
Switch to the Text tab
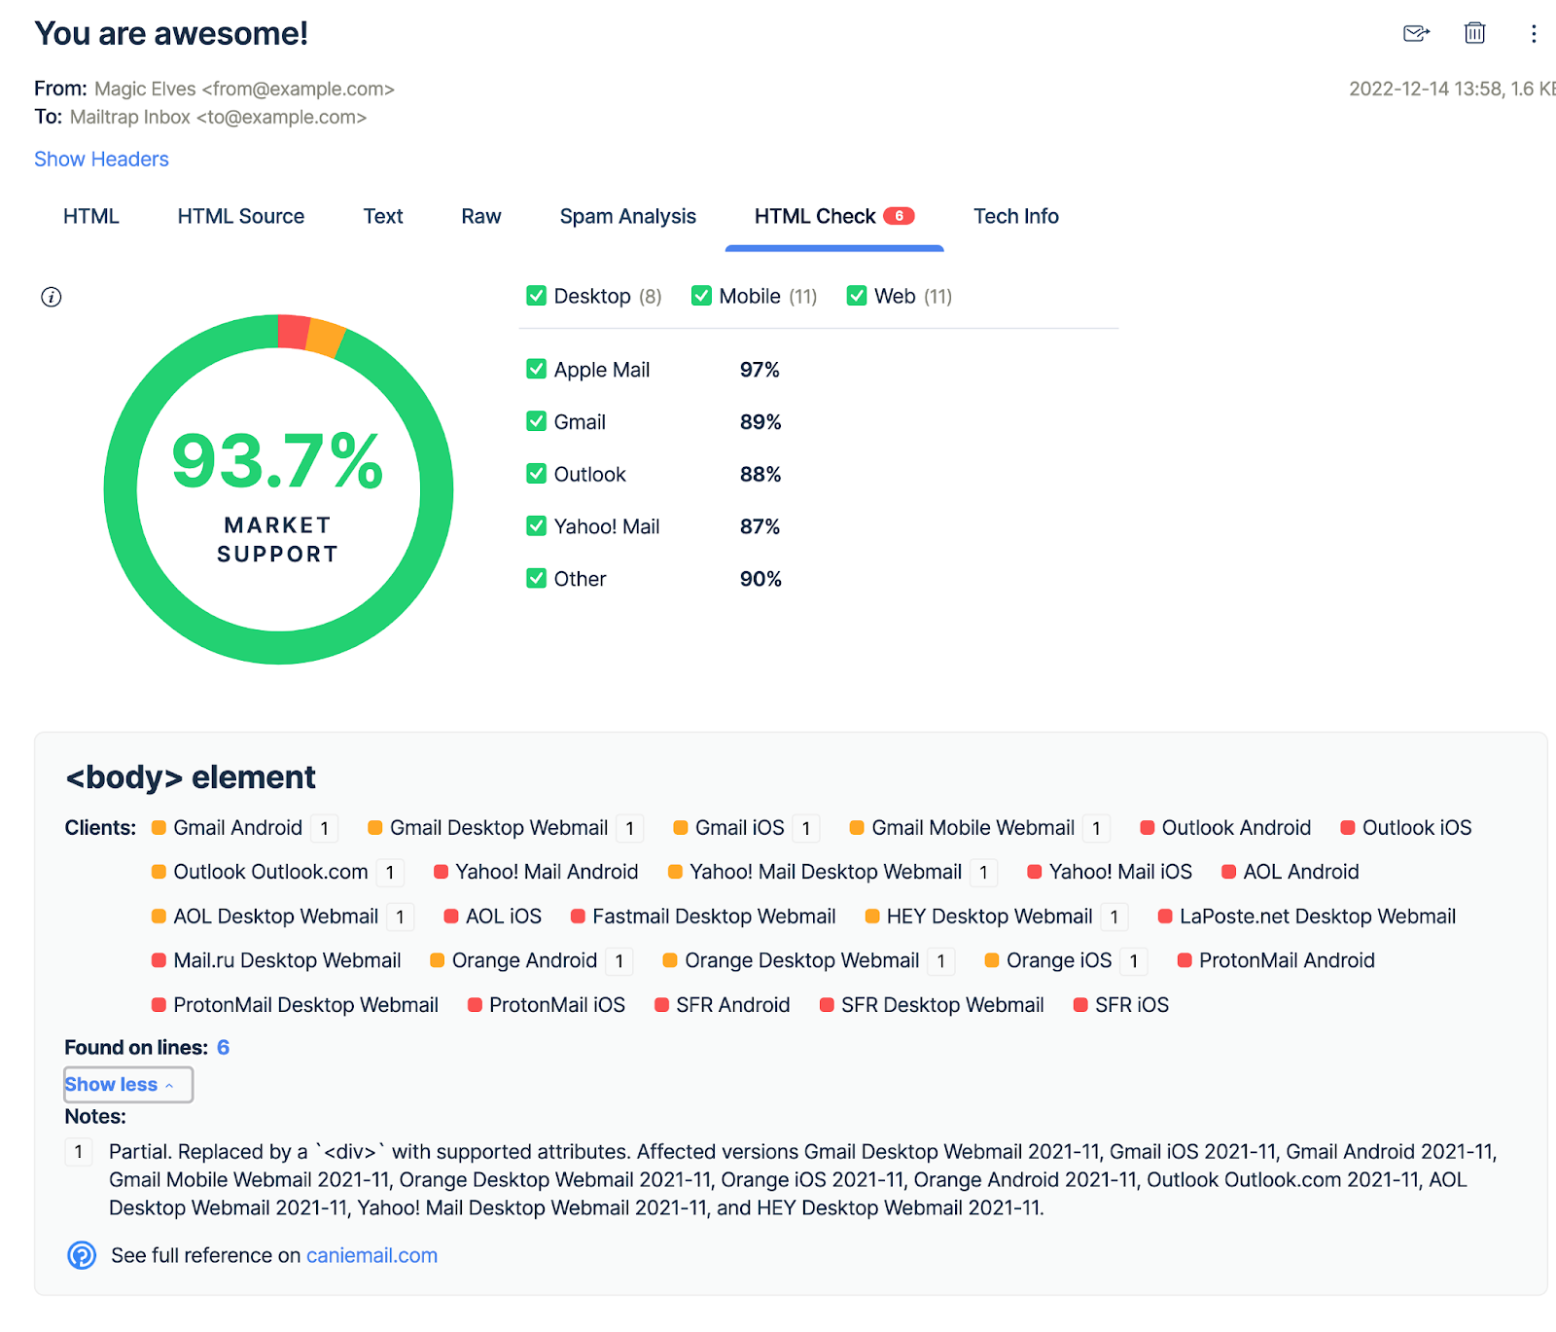(382, 216)
